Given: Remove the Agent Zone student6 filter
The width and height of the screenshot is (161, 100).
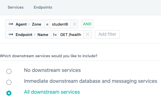Looking at the screenshot, I should coord(75,24).
